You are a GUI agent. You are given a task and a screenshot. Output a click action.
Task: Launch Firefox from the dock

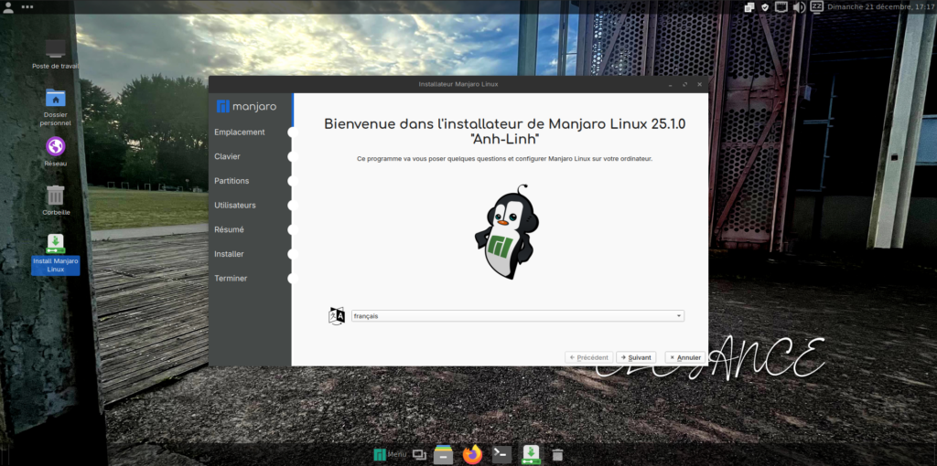tap(473, 455)
